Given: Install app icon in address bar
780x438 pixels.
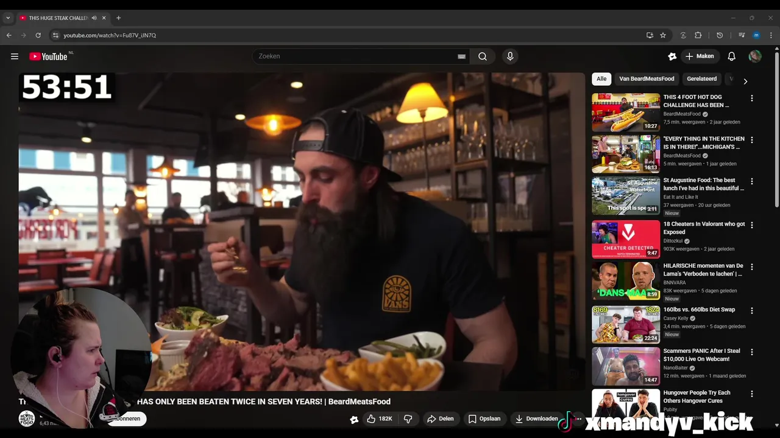Looking at the screenshot, I should pos(650,35).
